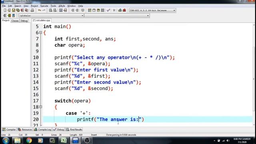Click the gray icon left of green arrow
The width and height of the screenshot is (256, 144).
point(5,16)
